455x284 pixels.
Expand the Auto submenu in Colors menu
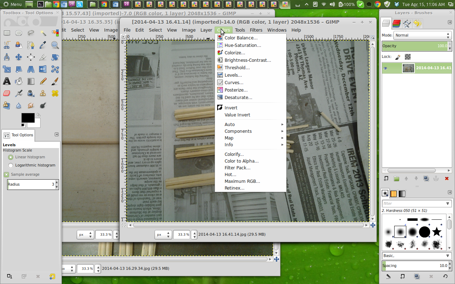point(230,124)
